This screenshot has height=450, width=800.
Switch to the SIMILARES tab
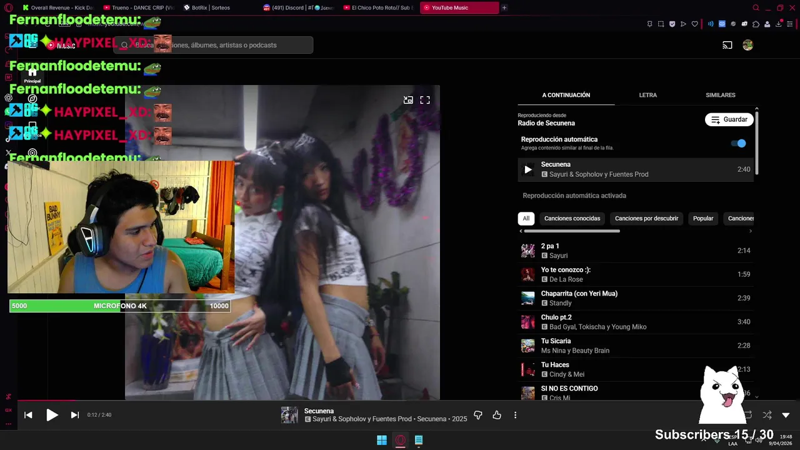721,95
